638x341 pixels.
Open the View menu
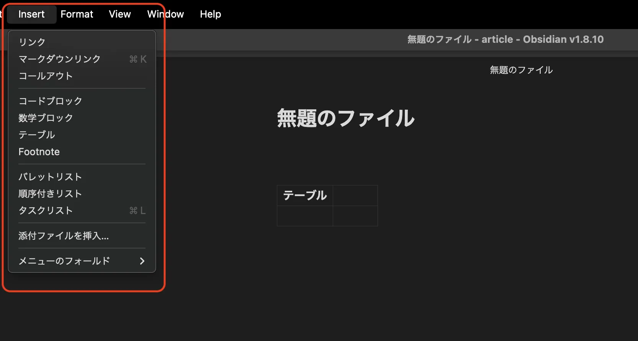[x=120, y=14]
